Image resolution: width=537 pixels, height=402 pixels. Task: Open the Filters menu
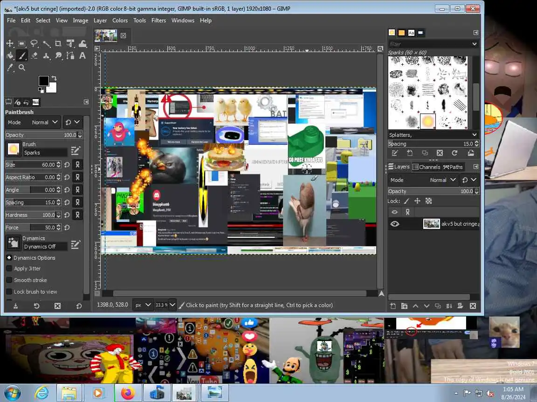tap(158, 20)
